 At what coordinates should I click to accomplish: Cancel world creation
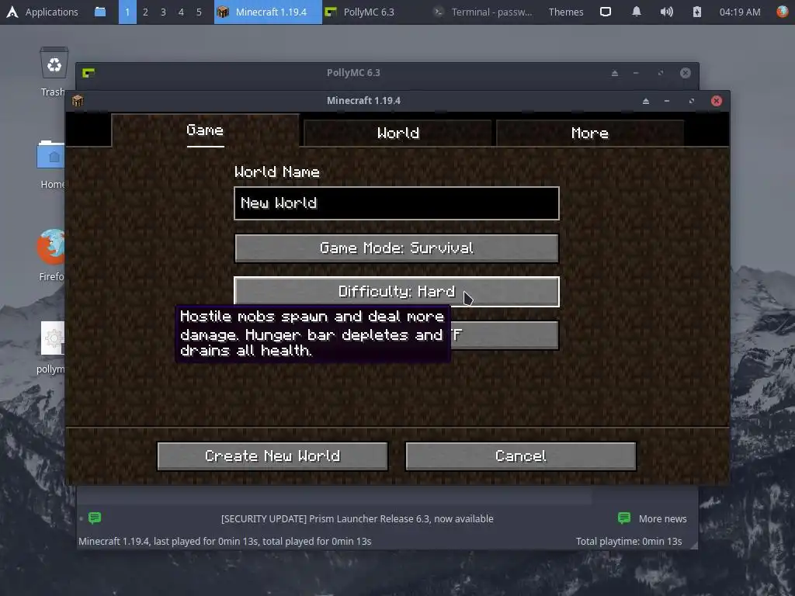[521, 456]
